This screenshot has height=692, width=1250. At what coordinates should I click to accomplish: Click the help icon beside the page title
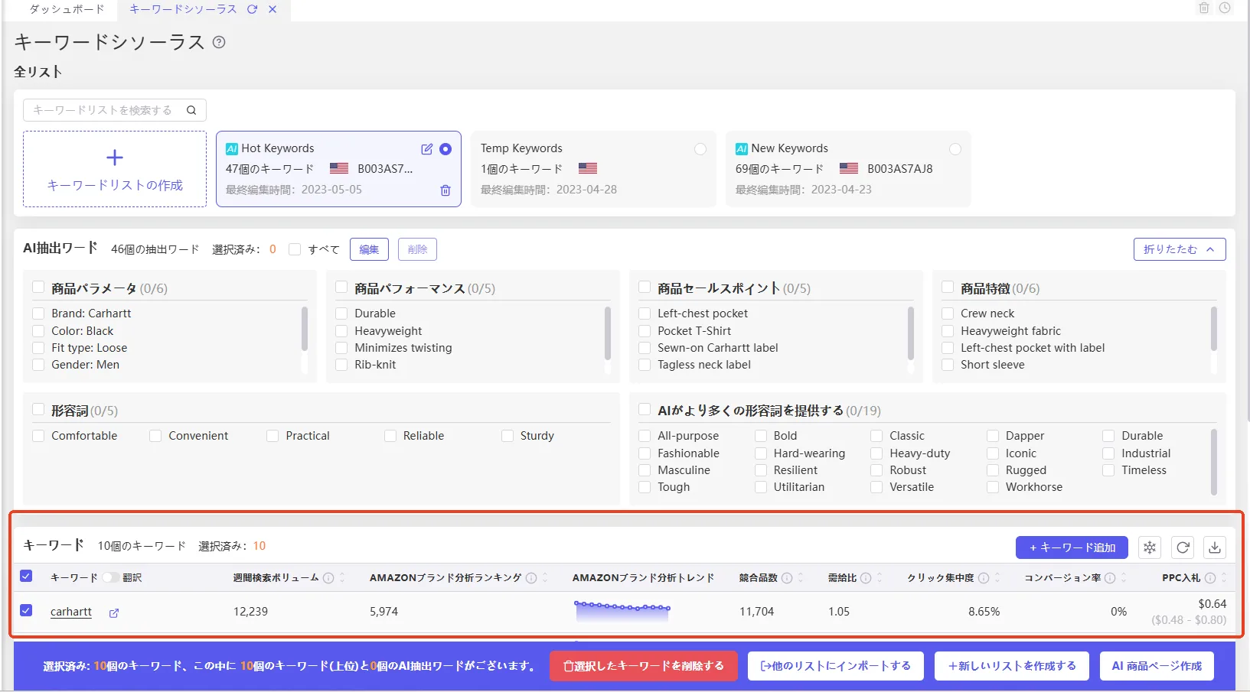click(219, 42)
